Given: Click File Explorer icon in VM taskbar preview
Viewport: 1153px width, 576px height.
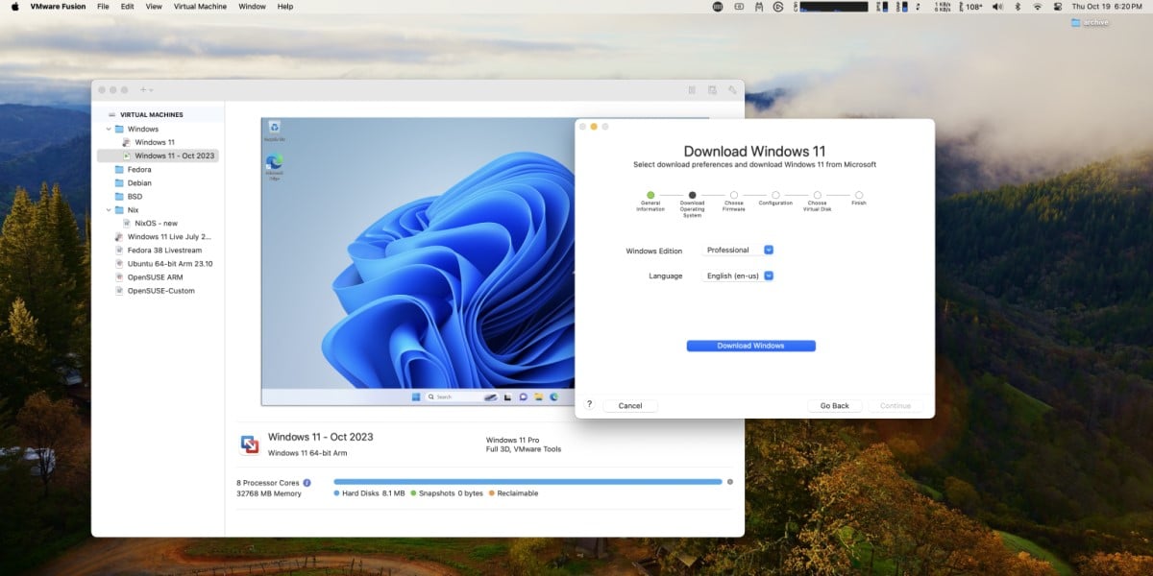Looking at the screenshot, I should [x=539, y=396].
